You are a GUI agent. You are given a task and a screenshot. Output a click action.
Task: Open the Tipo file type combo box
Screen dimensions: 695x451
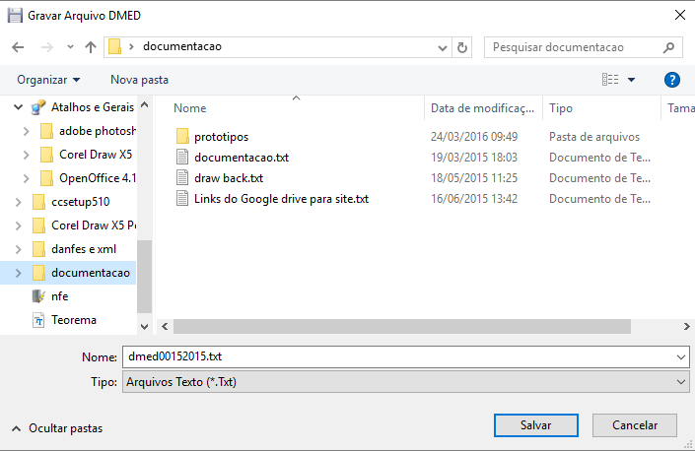405,382
